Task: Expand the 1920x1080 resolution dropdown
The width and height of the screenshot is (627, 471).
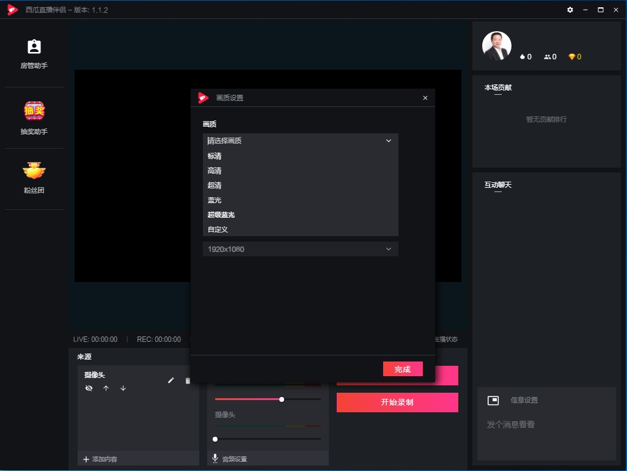Action: [388, 249]
